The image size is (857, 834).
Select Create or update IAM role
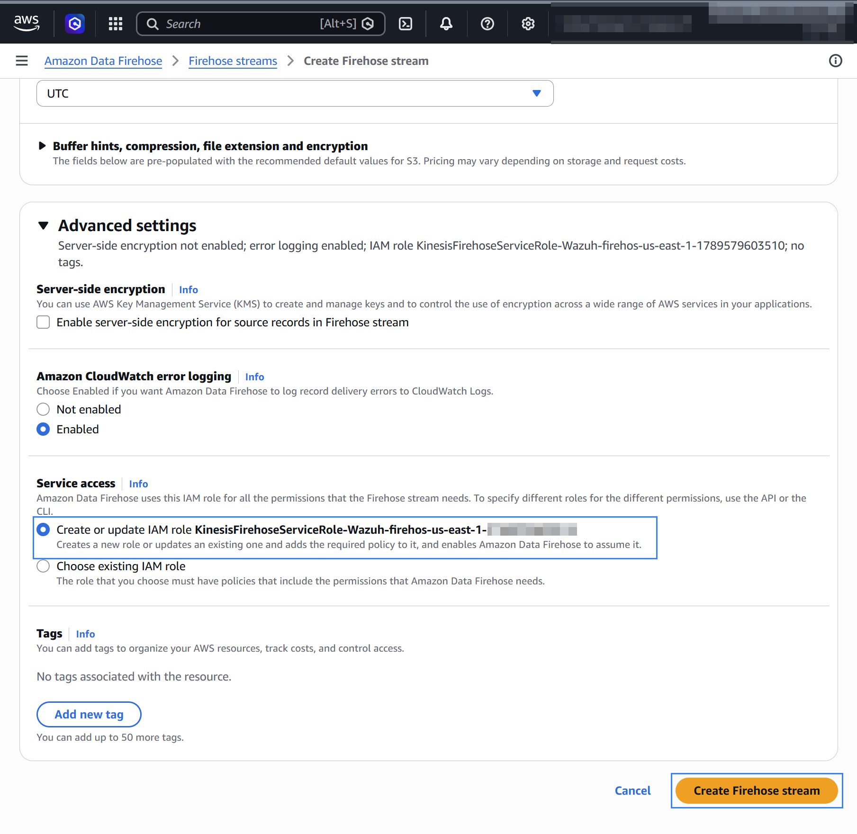[x=43, y=529]
